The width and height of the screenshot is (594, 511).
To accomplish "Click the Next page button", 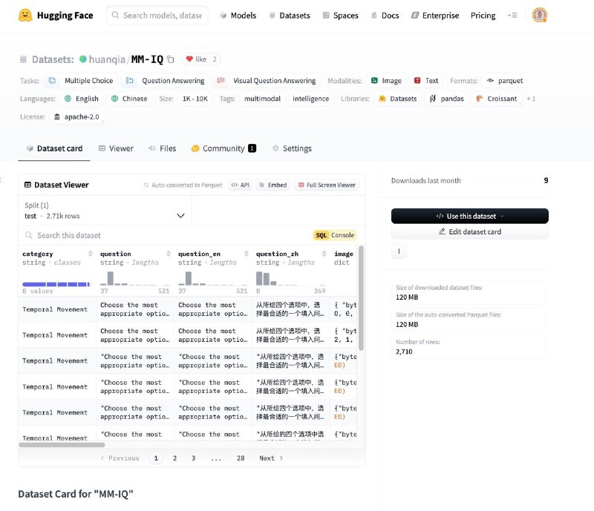I will [271, 458].
